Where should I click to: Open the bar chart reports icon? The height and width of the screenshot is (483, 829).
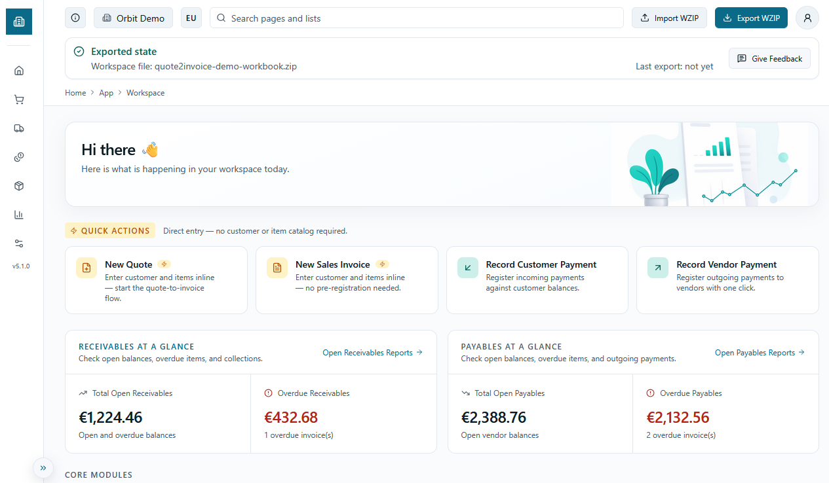[19, 215]
